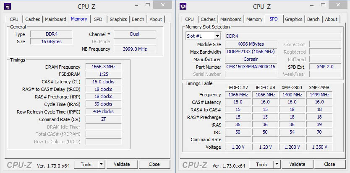Open Graphics tab in left window
Image resolution: width=350 pixels, height=173 pixels.
click(x=118, y=19)
